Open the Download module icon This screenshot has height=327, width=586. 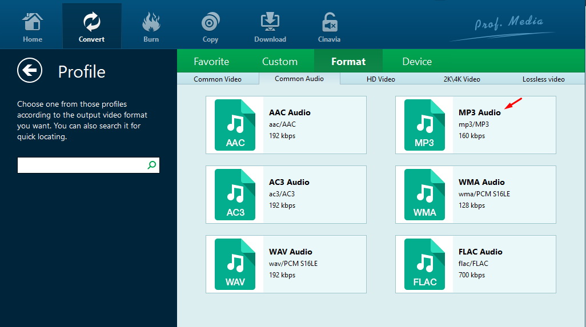tap(270, 22)
